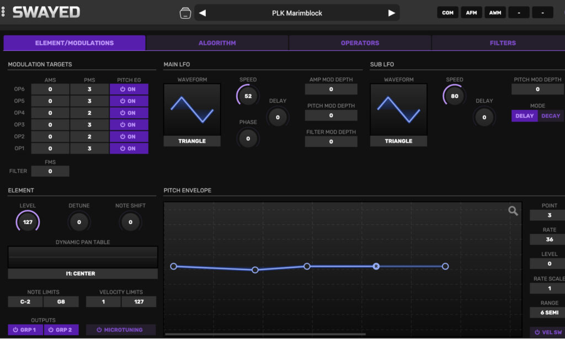Image resolution: width=565 pixels, height=339 pixels.
Task: Select the R release point on envelope
Action: (x=376, y=266)
